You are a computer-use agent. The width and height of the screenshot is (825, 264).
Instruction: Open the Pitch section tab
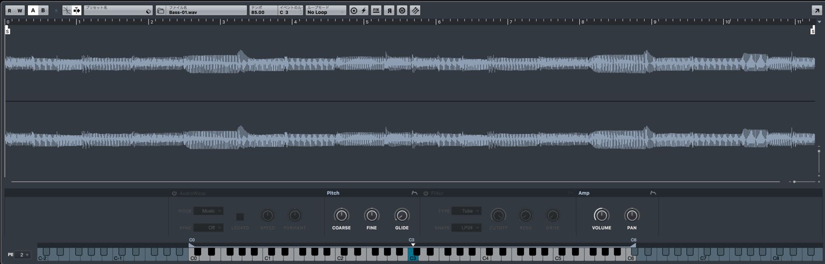click(333, 193)
